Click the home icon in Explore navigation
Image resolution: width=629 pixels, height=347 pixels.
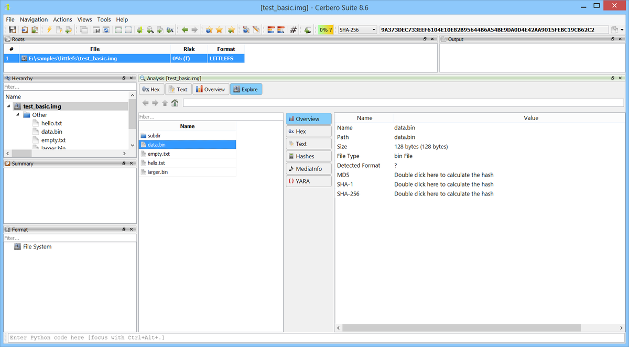(175, 103)
